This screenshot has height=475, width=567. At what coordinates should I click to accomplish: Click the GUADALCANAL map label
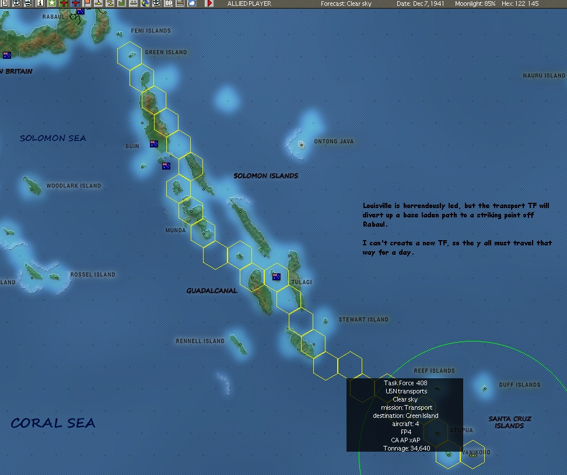pos(212,290)
